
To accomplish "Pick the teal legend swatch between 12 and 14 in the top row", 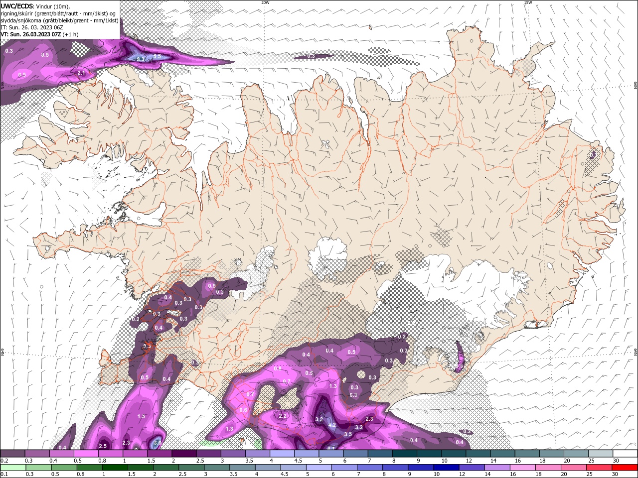I will pos(478,454).
